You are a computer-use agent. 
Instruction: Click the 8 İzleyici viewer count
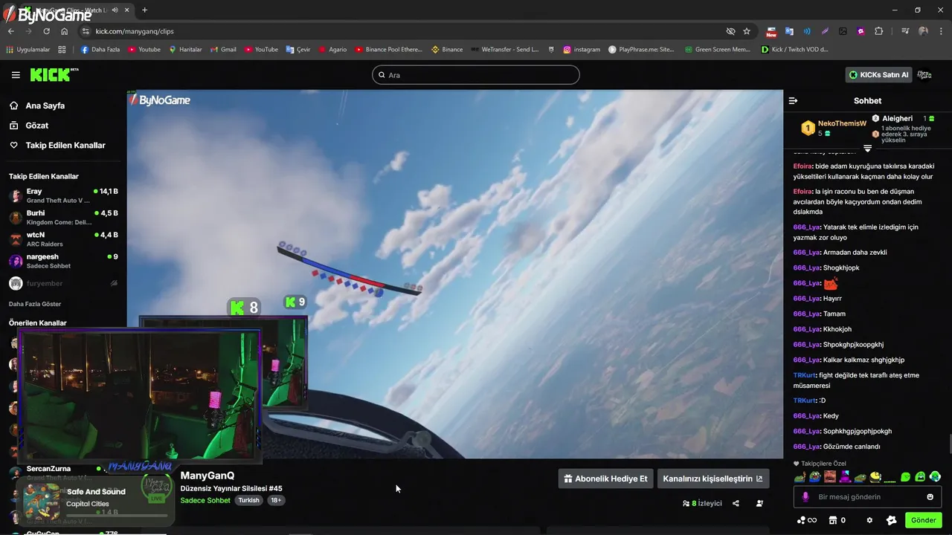pos(702,503)
